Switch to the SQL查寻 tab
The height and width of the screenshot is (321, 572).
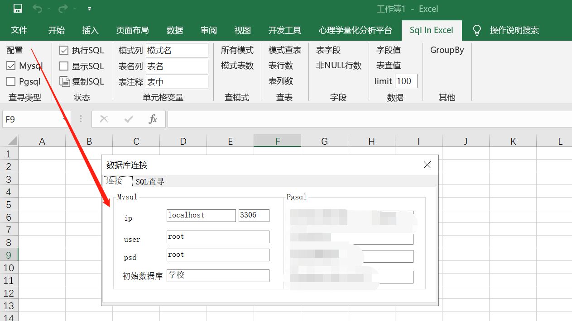pos(149,181)
